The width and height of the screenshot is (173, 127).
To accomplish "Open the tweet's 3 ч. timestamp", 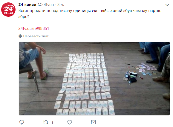I will 61,5.
